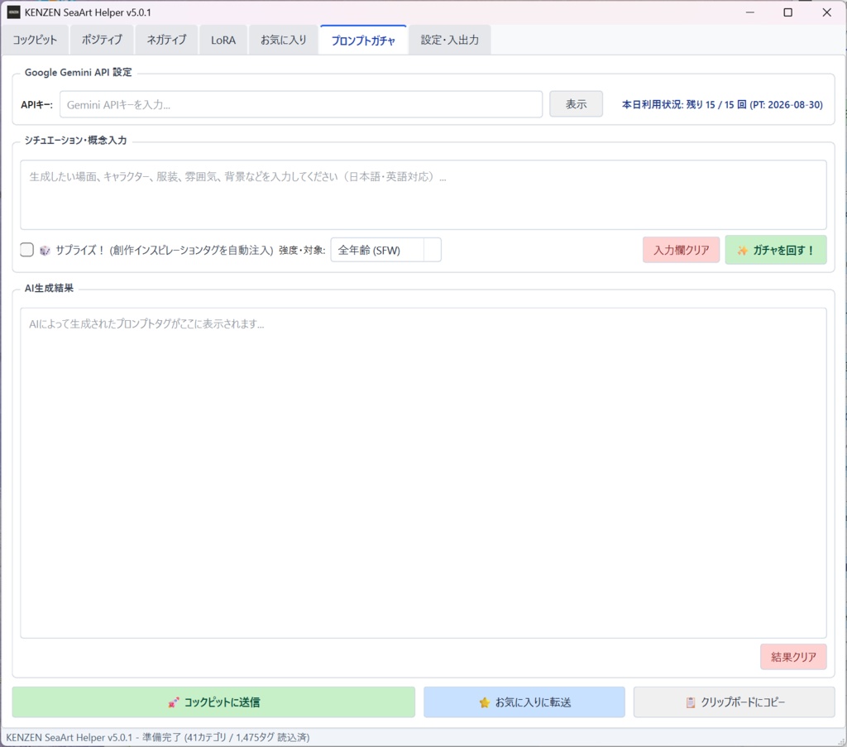Click the Google Gemini API 設定 heading
The height and width of the screenshot is (747, 847).
click(x=79, y=72)
